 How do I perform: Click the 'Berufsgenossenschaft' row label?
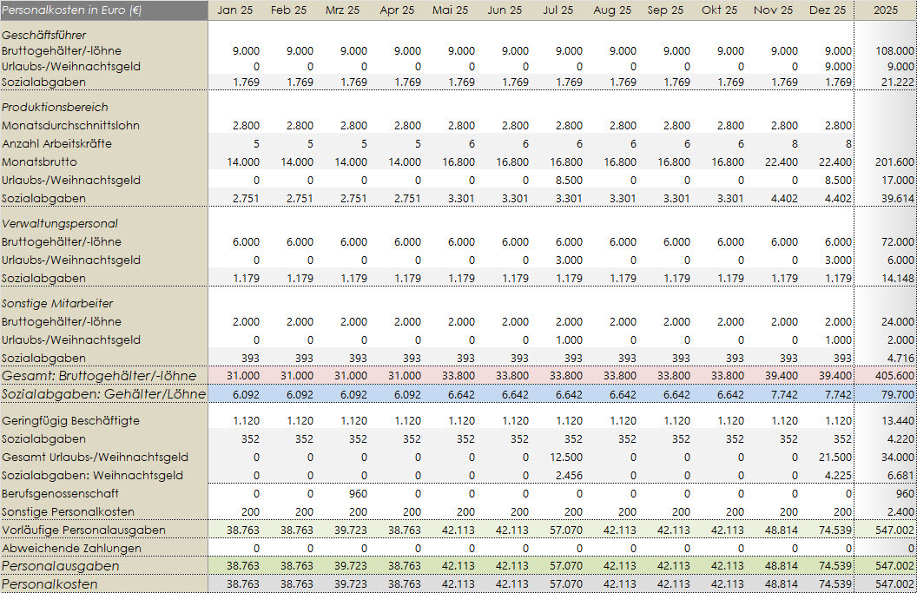click(x=60, y=493)
